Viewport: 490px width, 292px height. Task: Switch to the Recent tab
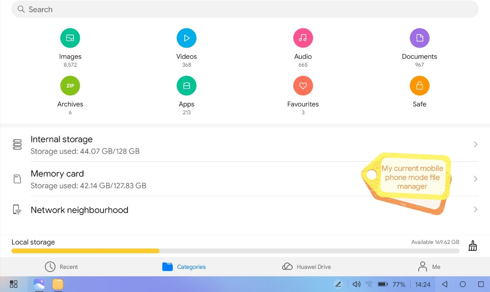click(61, 267)
